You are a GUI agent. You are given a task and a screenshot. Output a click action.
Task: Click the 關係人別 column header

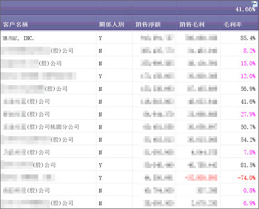(x=111, y=24)
